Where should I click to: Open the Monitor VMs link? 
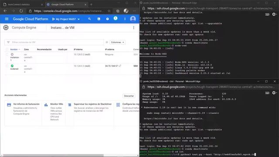[57, 104]
